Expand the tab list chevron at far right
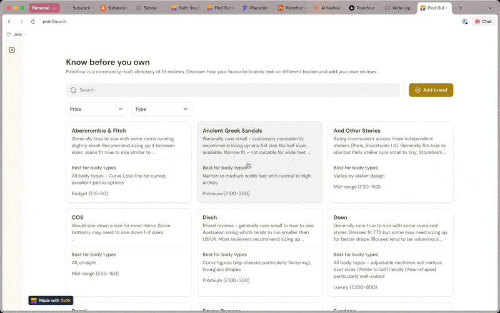Screen dimensions: 500x313 point(490,8)
